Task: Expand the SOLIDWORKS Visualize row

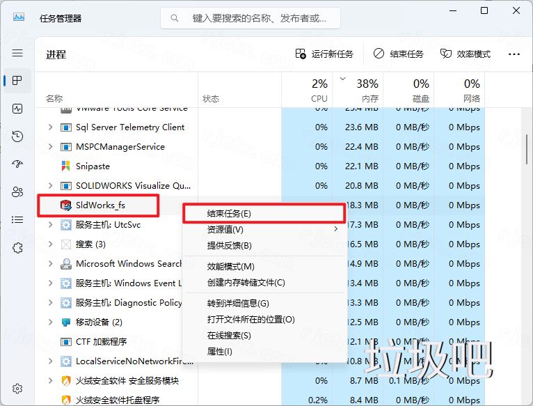Action: coord(50,185)
